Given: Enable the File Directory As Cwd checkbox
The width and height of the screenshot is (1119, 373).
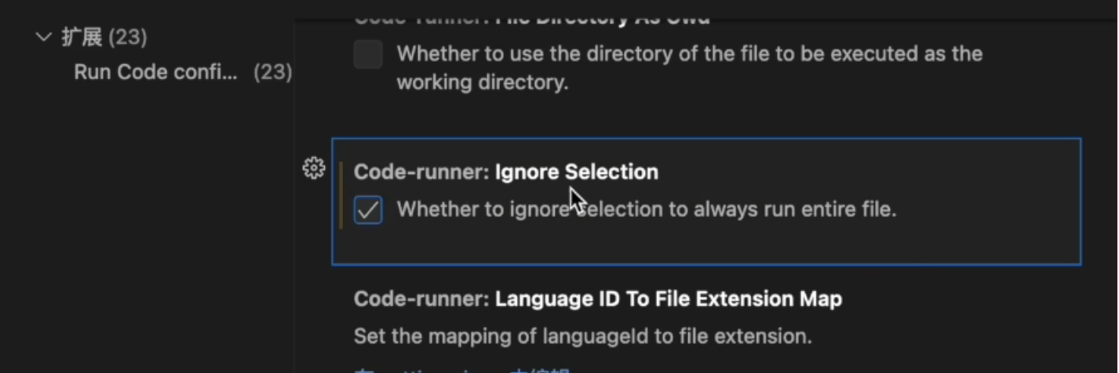Looking at the screenshot, I should 368,55.
